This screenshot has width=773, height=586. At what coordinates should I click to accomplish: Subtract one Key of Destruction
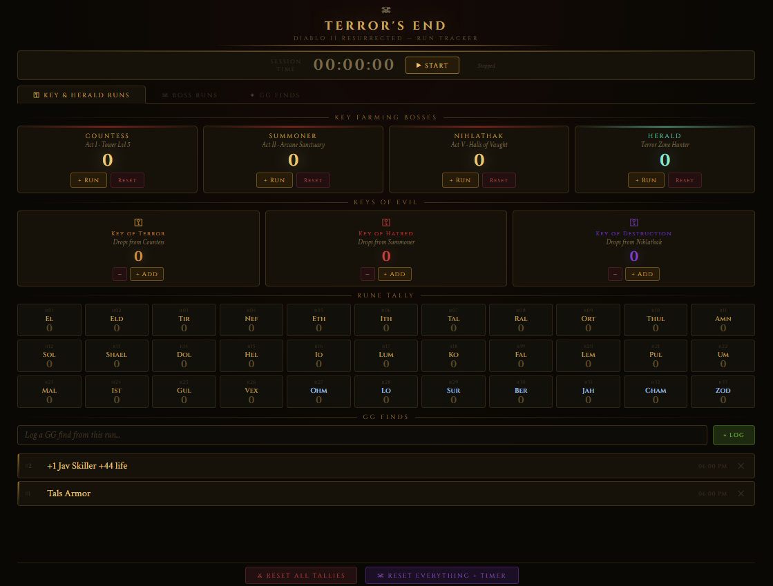615,274
